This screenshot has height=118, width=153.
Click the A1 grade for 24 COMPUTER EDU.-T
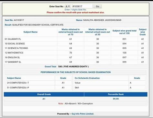[63, 83]
